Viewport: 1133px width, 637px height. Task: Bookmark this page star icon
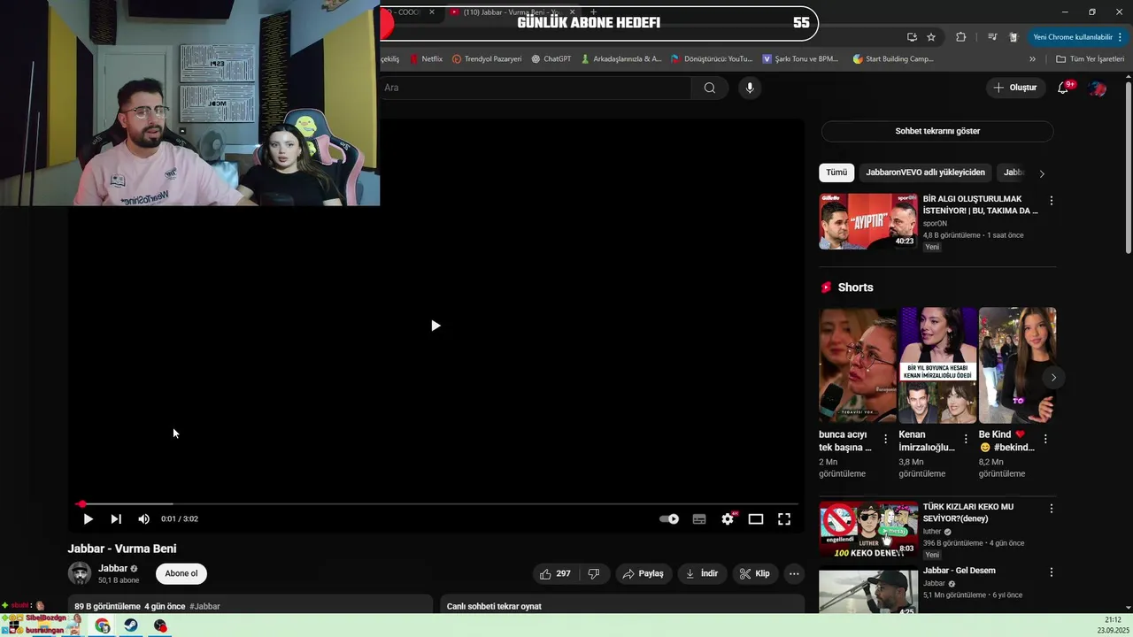[x=931, y=37]
